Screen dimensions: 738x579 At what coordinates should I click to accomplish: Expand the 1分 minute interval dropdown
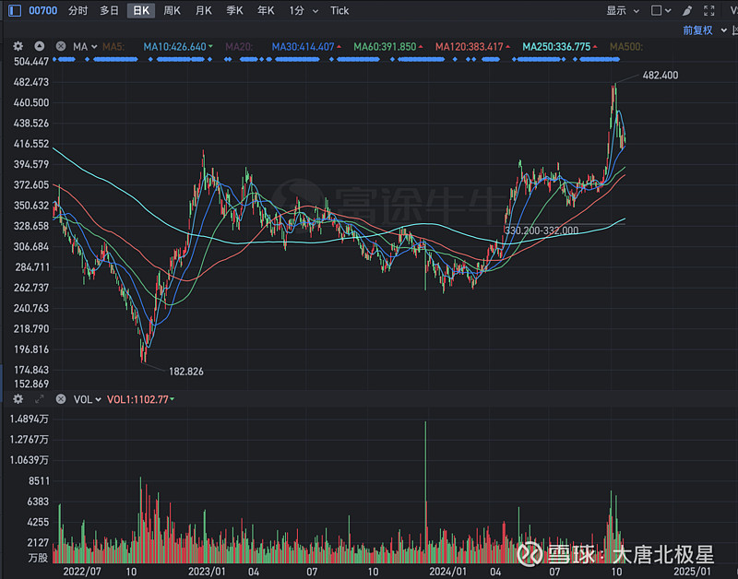click(x=304, y=10)
